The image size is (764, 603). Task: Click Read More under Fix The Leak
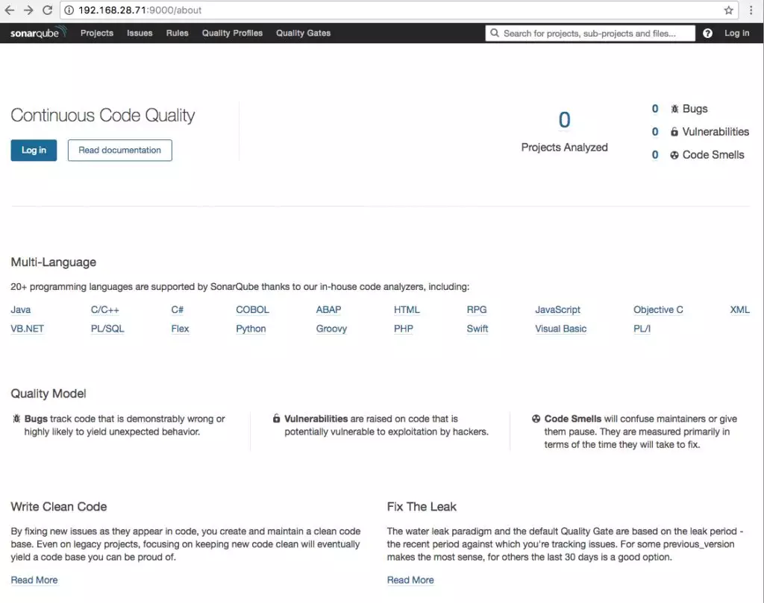coord(410,580)
